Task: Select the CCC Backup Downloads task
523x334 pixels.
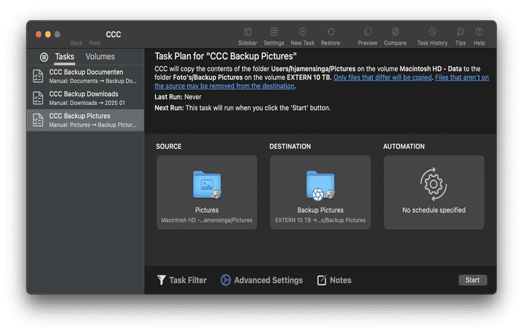Action: (x=85, y=98)
